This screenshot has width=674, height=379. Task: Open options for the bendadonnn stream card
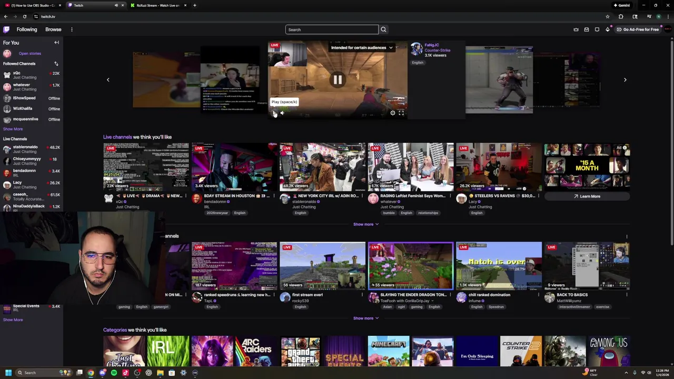click(274, 196)
